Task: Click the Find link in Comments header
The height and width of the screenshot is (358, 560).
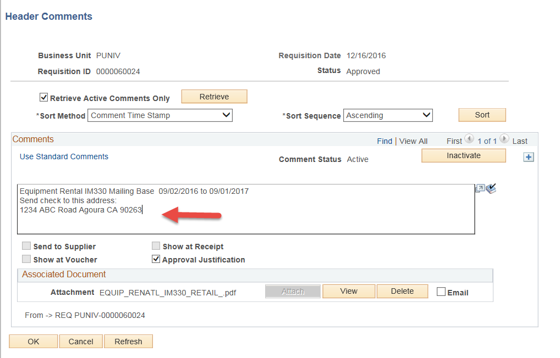Action: tap(385, 141)
